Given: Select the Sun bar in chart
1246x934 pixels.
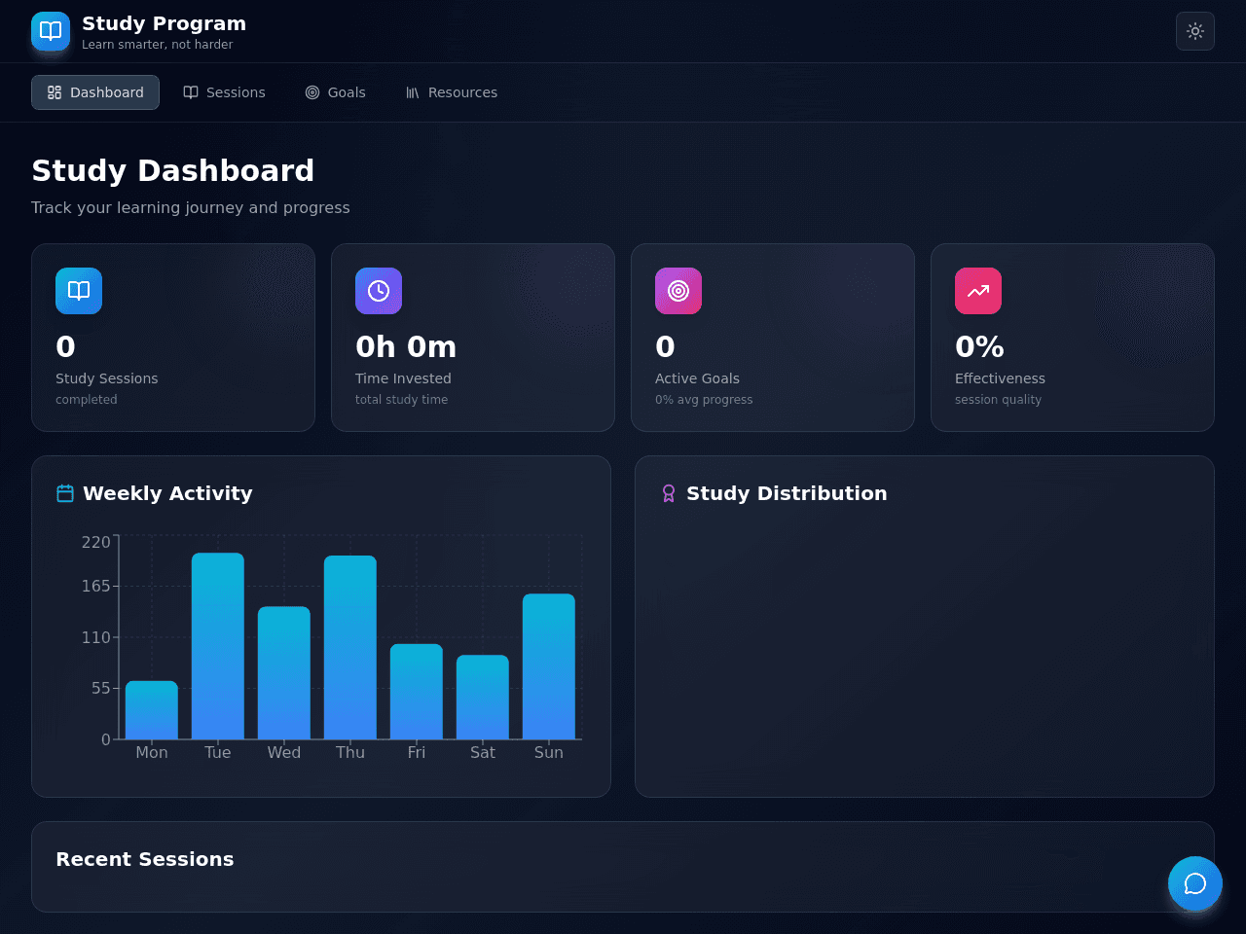Looking at the screenshot, I should click(549, 666).
